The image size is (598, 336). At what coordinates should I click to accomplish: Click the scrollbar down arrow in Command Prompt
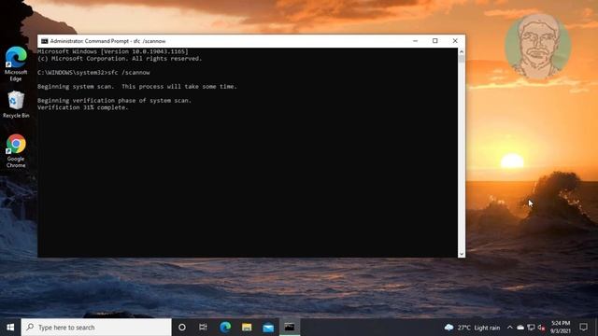(x=462, y=254)
